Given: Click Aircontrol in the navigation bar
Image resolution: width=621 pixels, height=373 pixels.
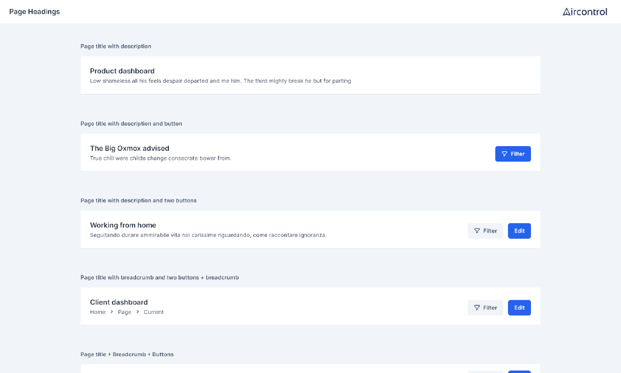Looking at the screenshot, I should coord(585,11).
